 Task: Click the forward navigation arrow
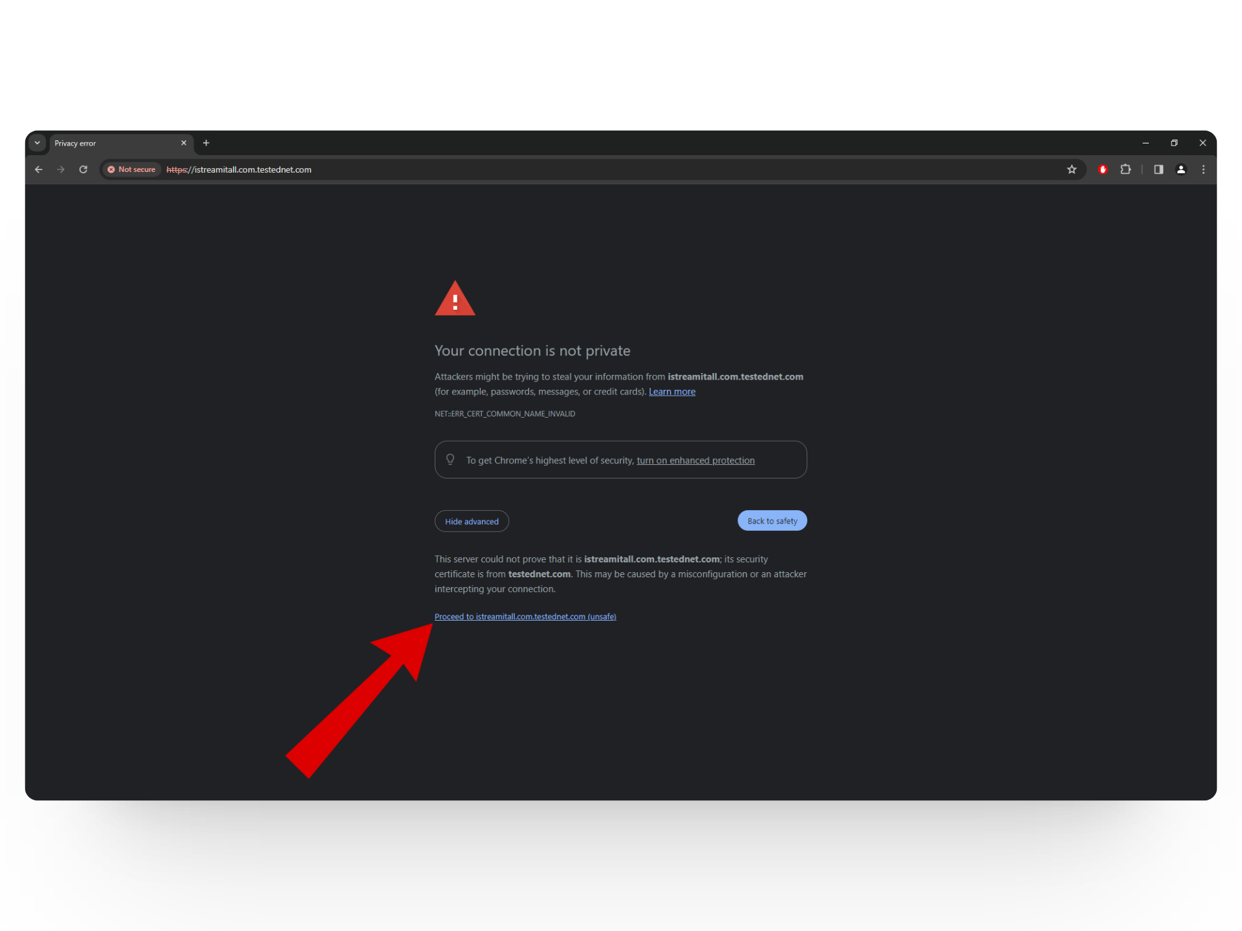tap(61, 169)
